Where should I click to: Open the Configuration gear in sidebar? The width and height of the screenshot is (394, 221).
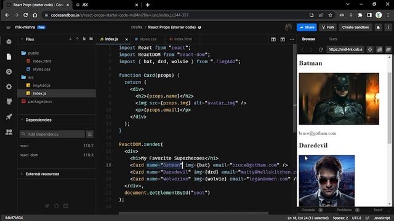point(9,87)
